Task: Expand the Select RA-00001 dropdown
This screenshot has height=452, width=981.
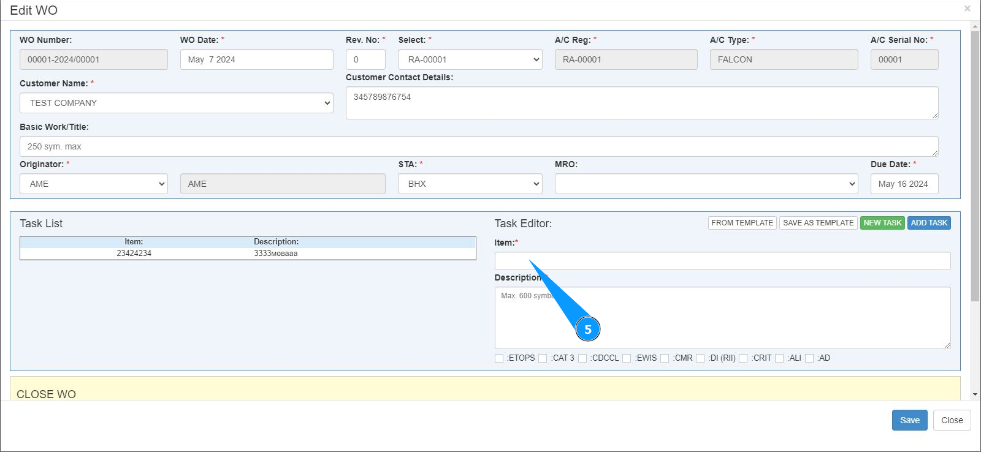Action: tap(470, 59)
